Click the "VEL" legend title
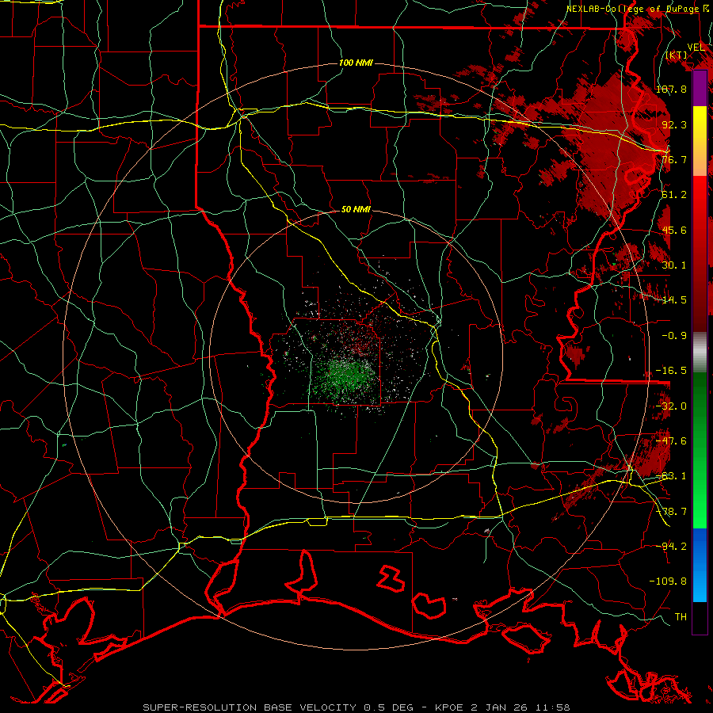713x713 pixels. pyautogui.click(x=696, y=48)
